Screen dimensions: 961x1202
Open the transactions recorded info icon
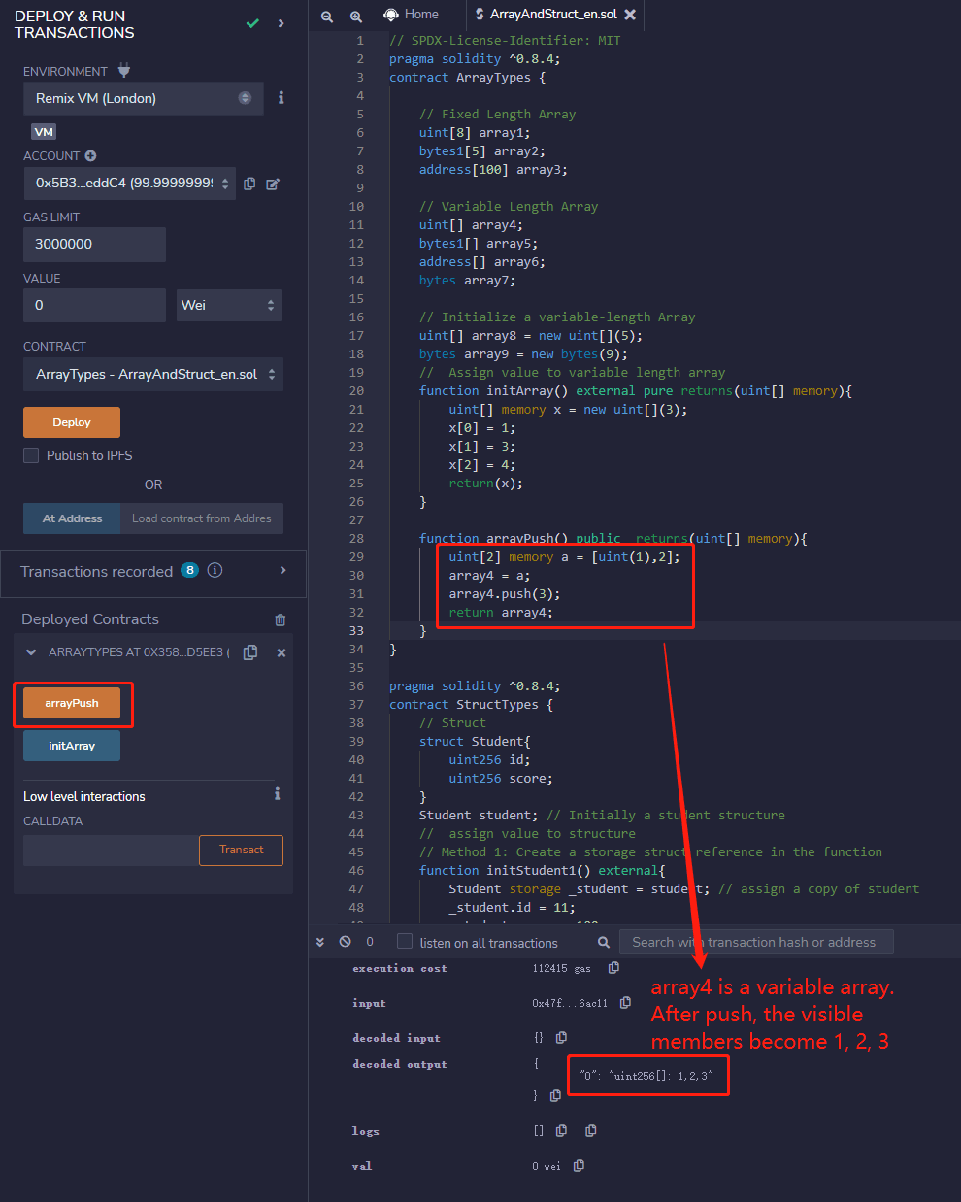[215, 571]
